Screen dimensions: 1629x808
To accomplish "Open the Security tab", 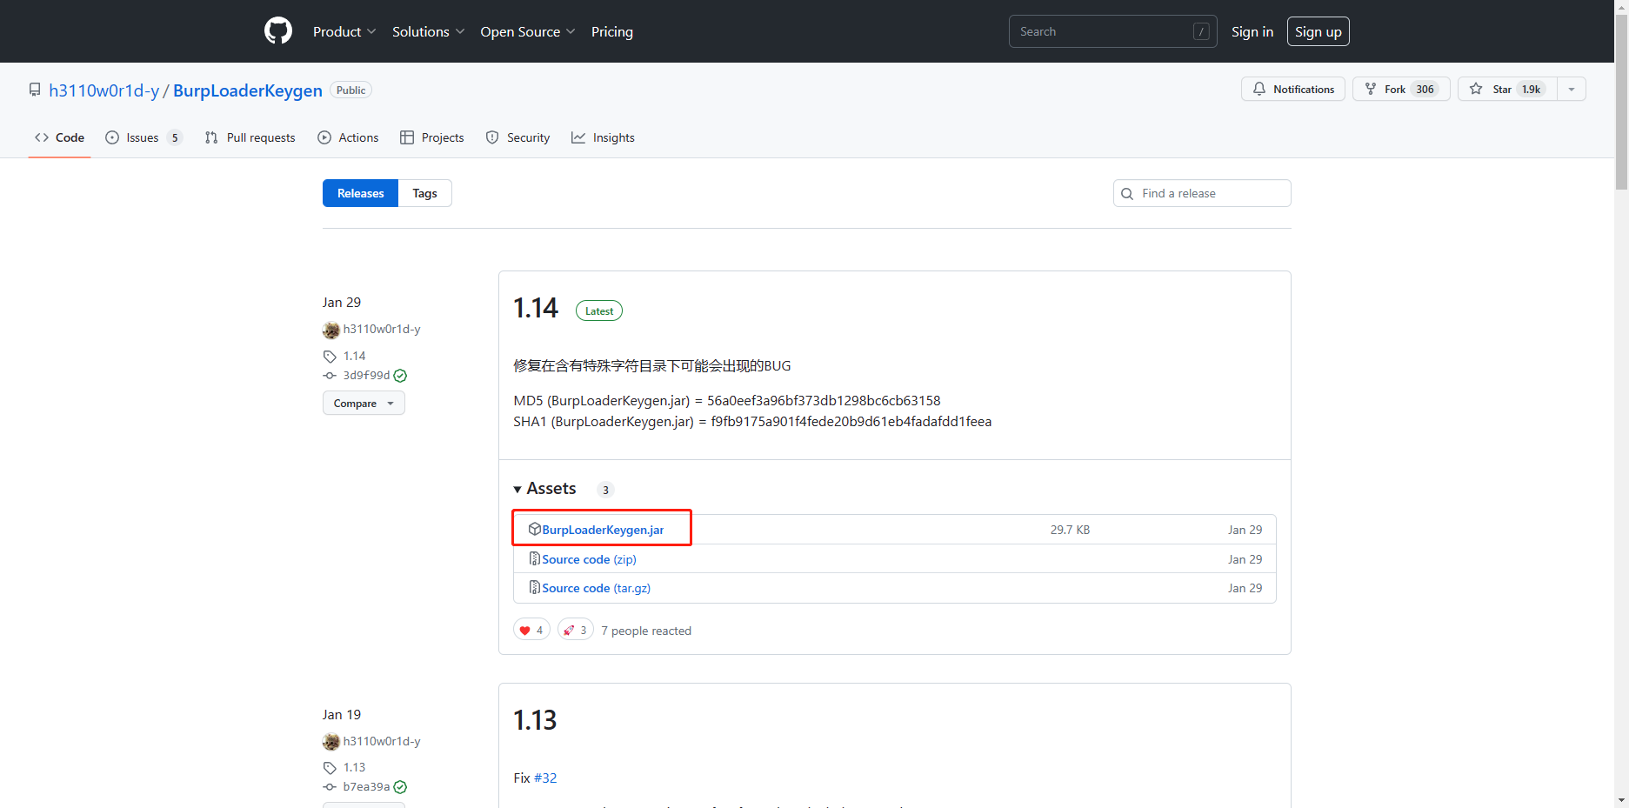I will pos(517,137).
